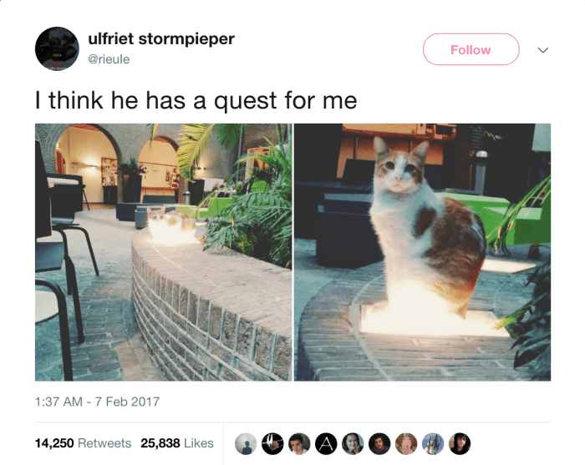This screenshot has width=585, height=465.
Task: Open the ulfriet stormpieper display name
Action: 161,38
